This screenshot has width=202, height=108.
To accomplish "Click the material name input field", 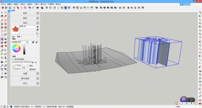I will [28, 26].
